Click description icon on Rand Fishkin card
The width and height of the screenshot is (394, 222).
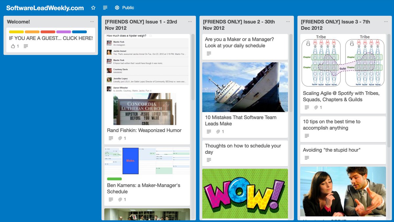111,138
